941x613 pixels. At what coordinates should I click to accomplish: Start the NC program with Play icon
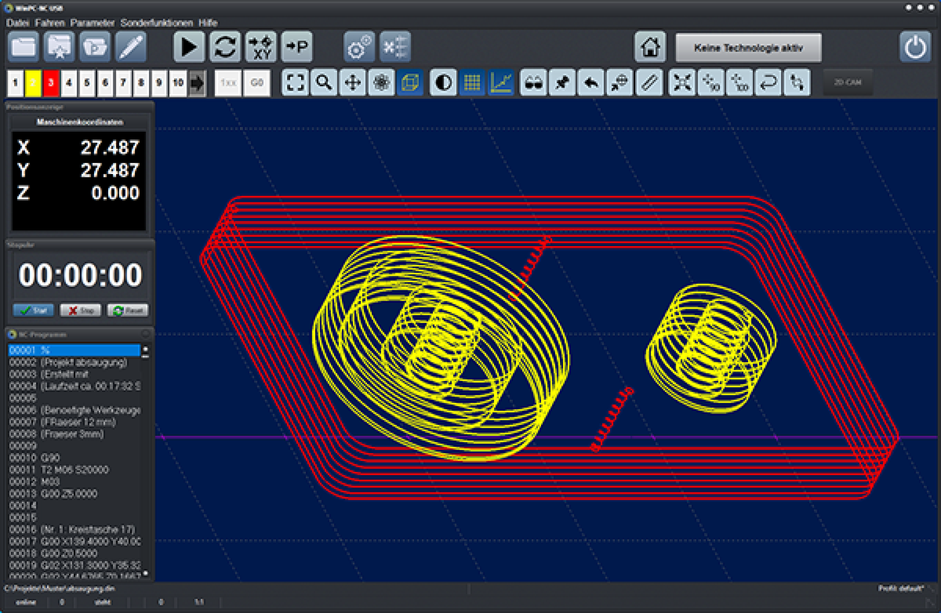tap(189, 48)
